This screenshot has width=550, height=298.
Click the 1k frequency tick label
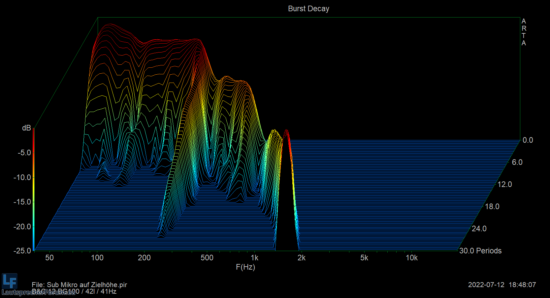[254, 258]
